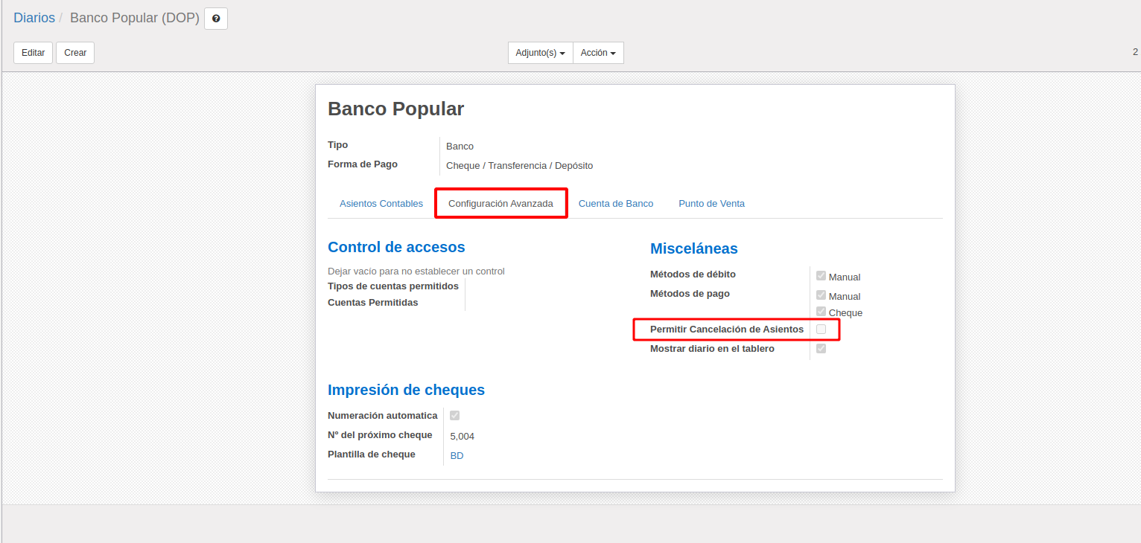Image resolution: width=1141 pixels, height=543 pixels.
Task: Click the Banco Popular title
Action: [395, 109]
